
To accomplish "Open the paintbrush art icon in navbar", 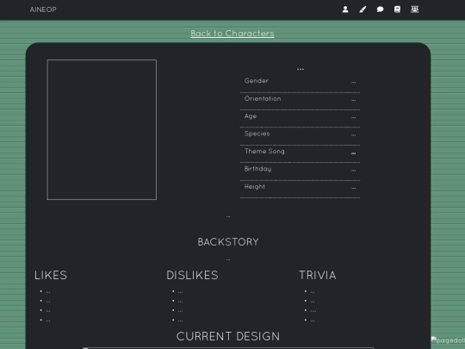I will (x=363, y=9).
